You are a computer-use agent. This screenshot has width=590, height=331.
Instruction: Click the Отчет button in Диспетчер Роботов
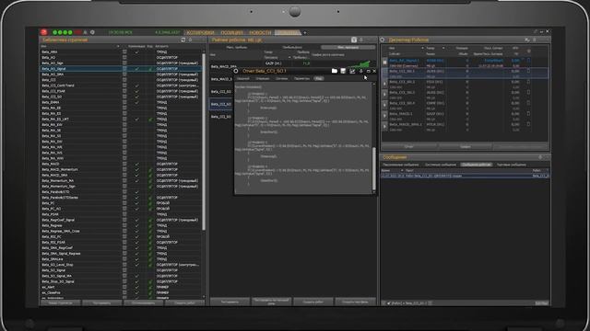409,147
